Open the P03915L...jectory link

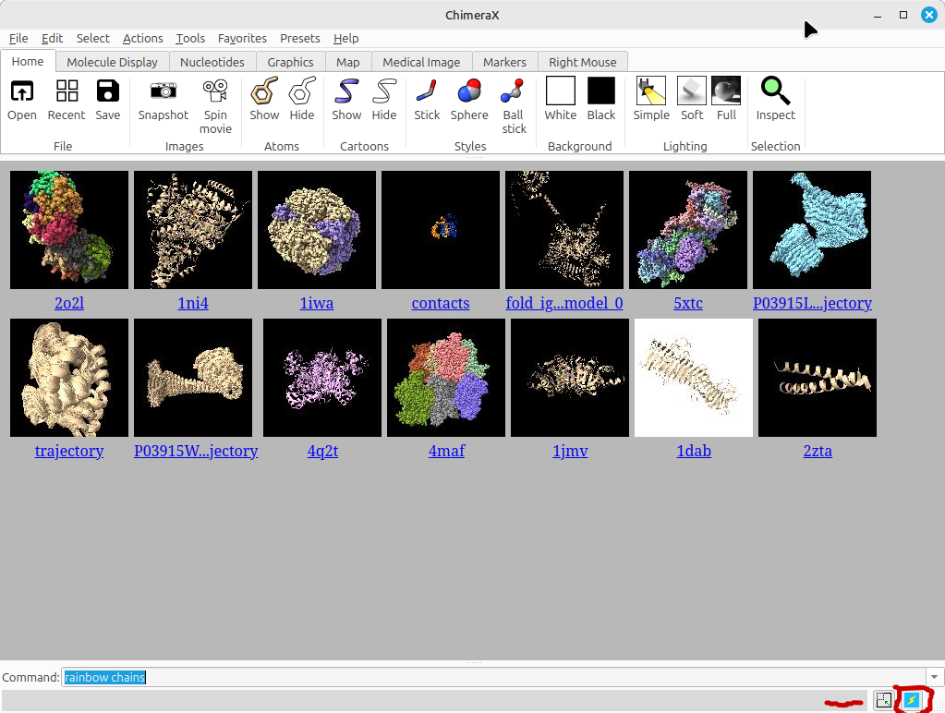[812, 303]
